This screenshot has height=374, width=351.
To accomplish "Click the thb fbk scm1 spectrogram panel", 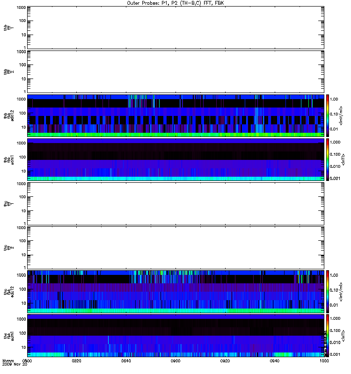I will click(x=175, y=159).
